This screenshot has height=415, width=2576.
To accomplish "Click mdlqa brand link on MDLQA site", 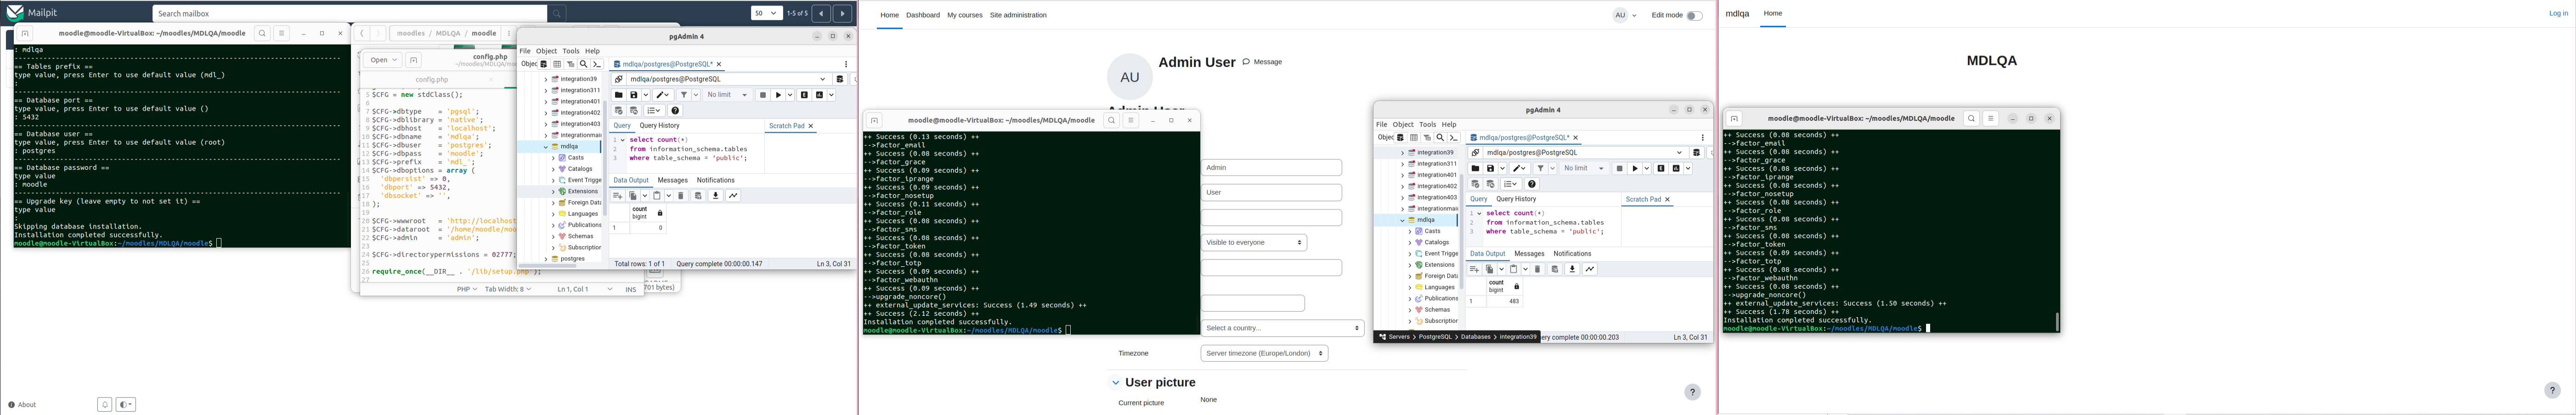I will click(1737, 13).
